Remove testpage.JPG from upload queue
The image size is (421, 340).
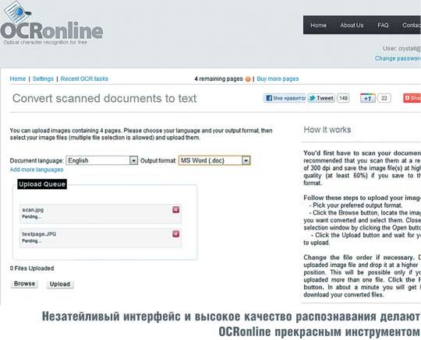[176, 233]
